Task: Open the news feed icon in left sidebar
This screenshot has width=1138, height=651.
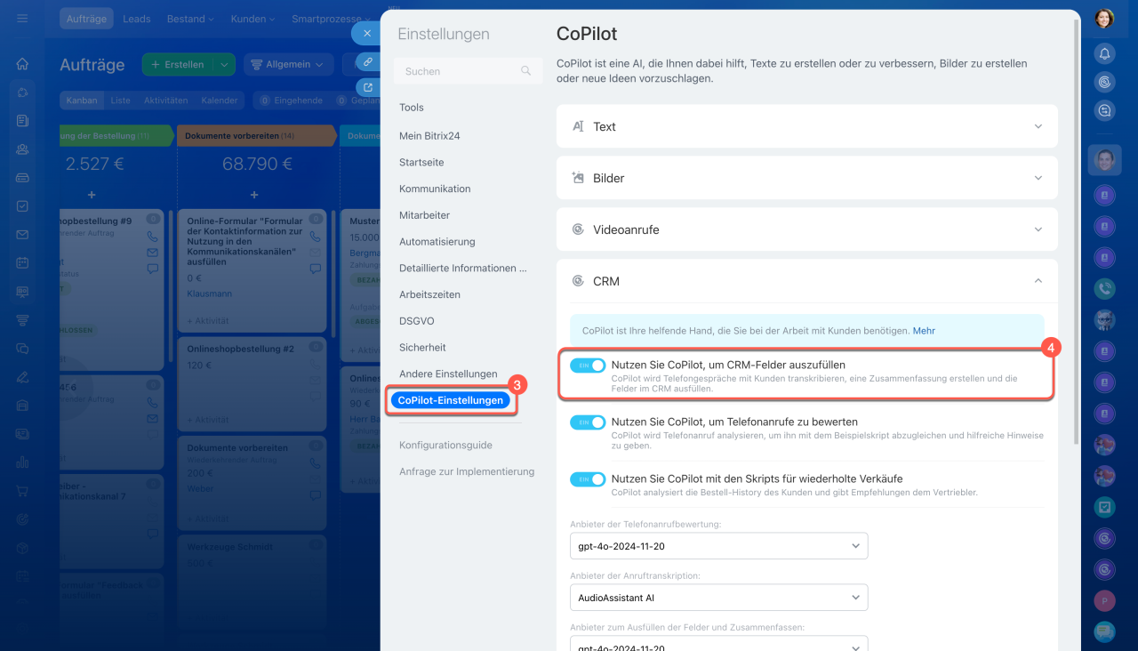Action: coord(22,120)
